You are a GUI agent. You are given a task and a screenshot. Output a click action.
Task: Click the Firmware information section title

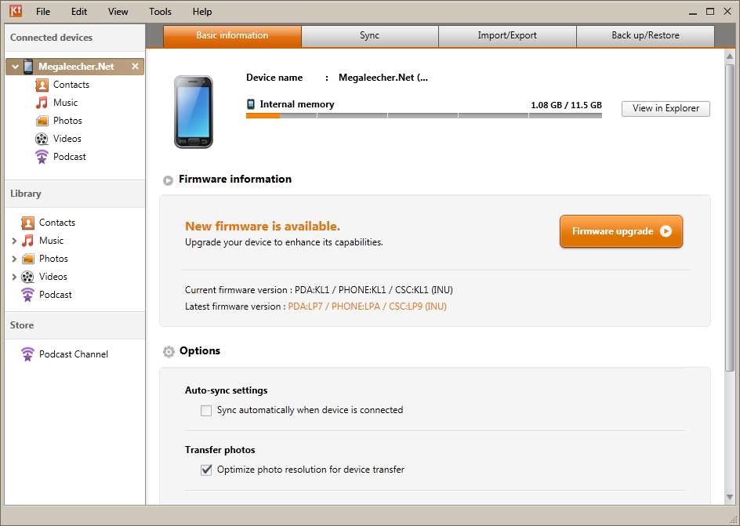point(235,180)
